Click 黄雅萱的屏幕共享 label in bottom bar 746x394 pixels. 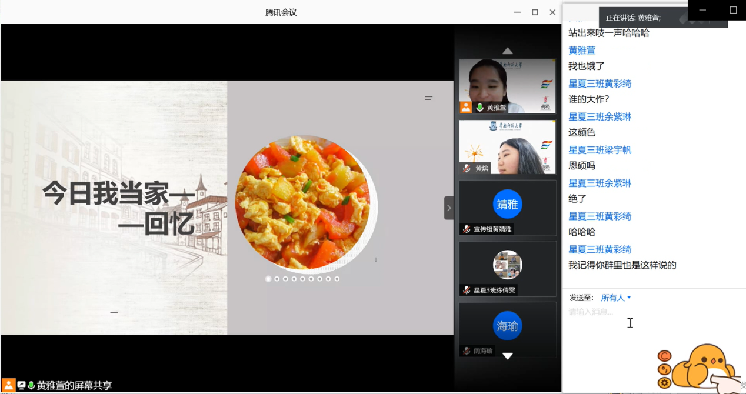coord(74,386)
